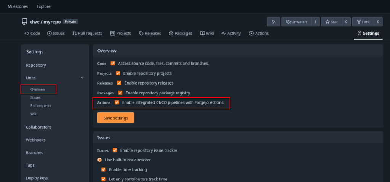Click the Save settings button

tap(115, 118)
